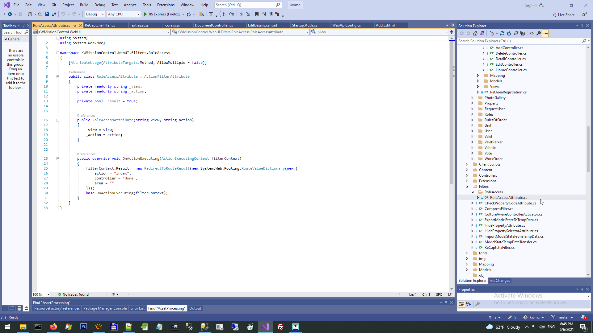Screen dimensions: 593x333
Task: Click the Live Share button
Action: pos(563,15)
